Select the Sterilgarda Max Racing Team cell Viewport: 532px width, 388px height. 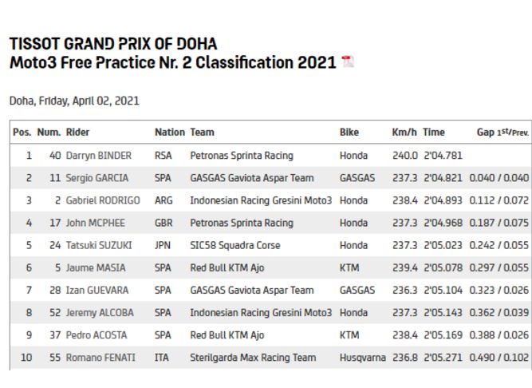pos(253,358)
